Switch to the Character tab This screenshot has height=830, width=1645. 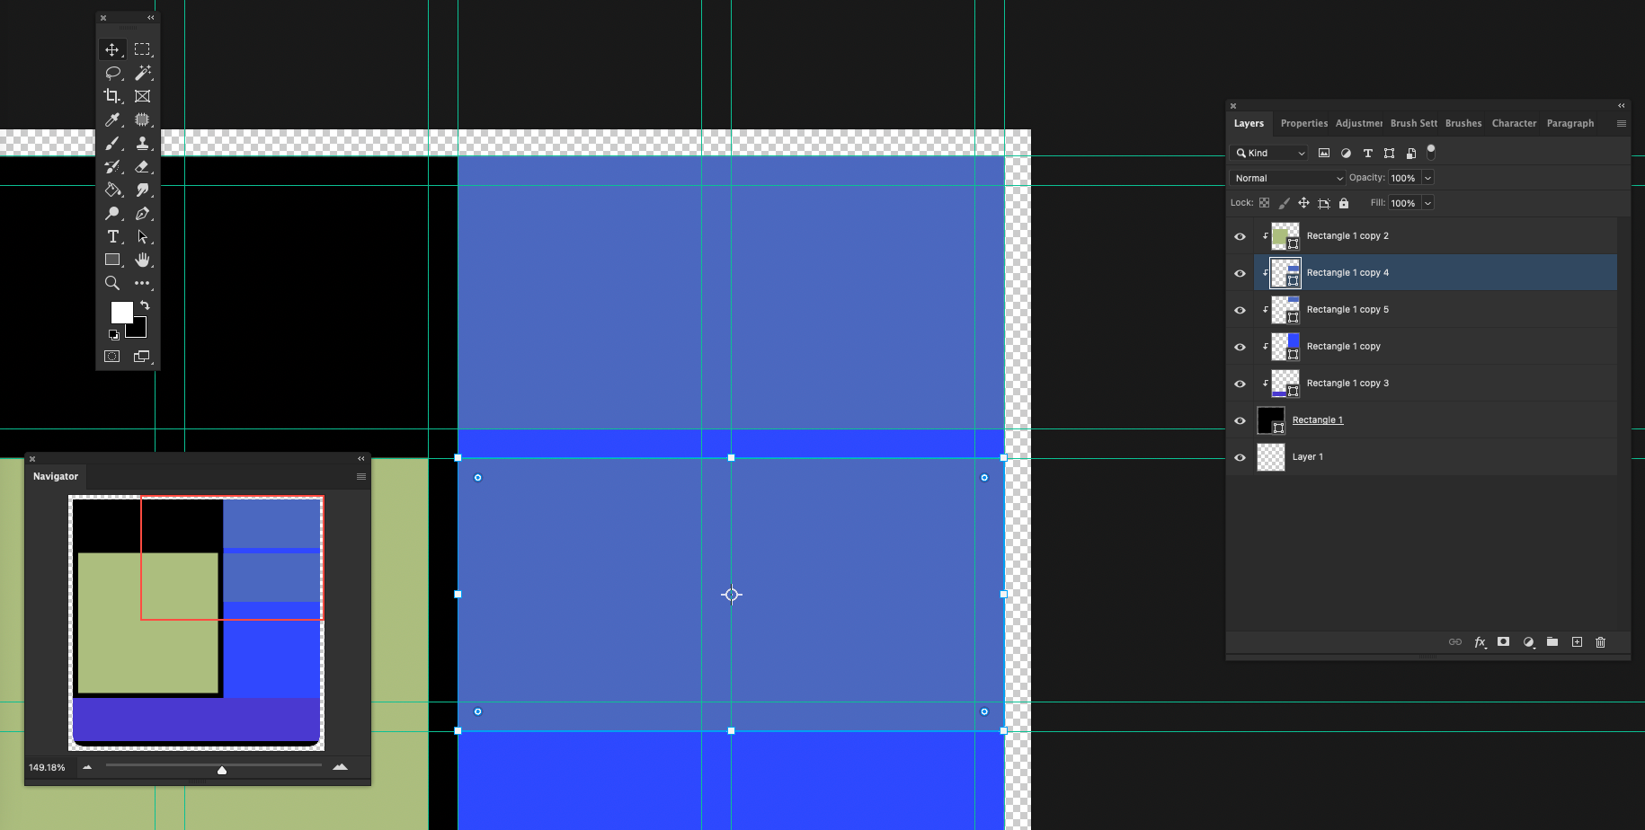[1515, 123]
